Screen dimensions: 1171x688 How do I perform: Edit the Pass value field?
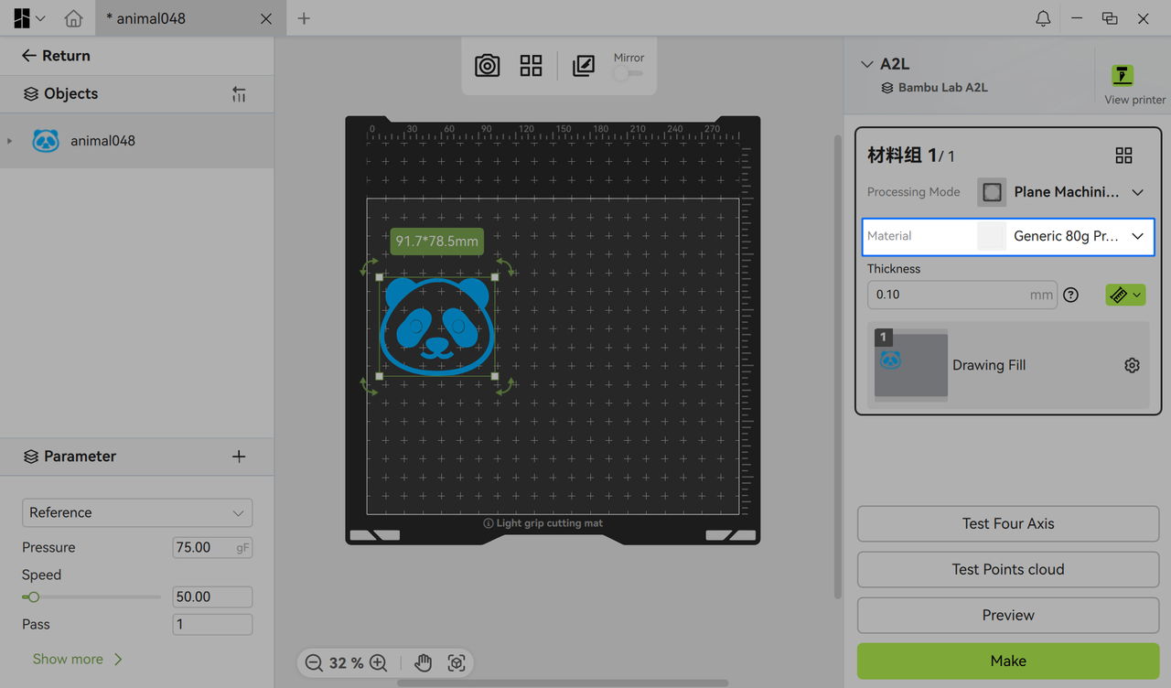(212, 624)
